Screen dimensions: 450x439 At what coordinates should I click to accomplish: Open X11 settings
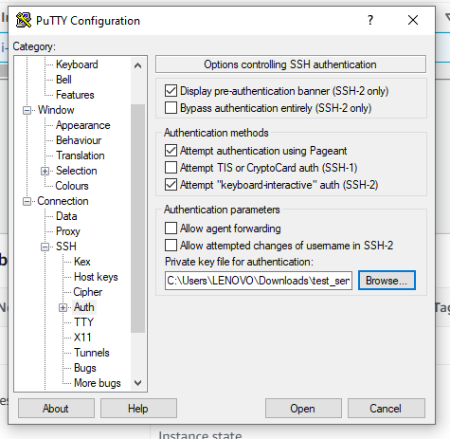[x=82, y=338]
